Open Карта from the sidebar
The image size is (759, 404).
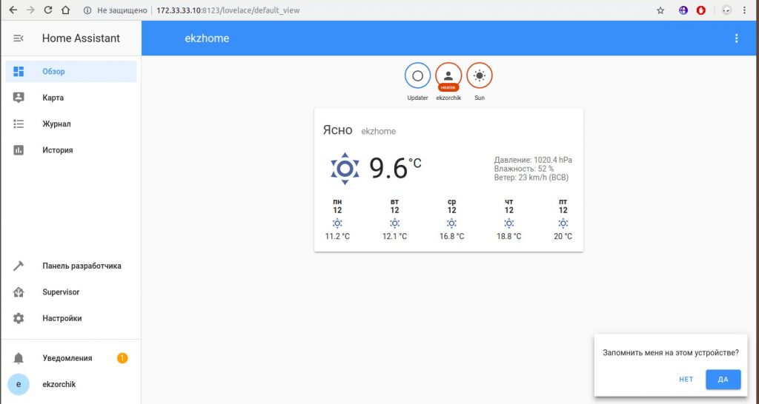click(53, 98)
